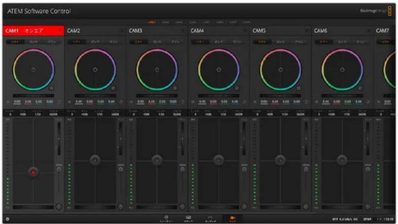
Task: Select the Lift tab in CAM6
Action: point(324,42)
